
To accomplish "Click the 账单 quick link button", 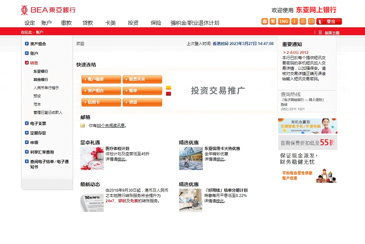I will (x=142, y=91).
